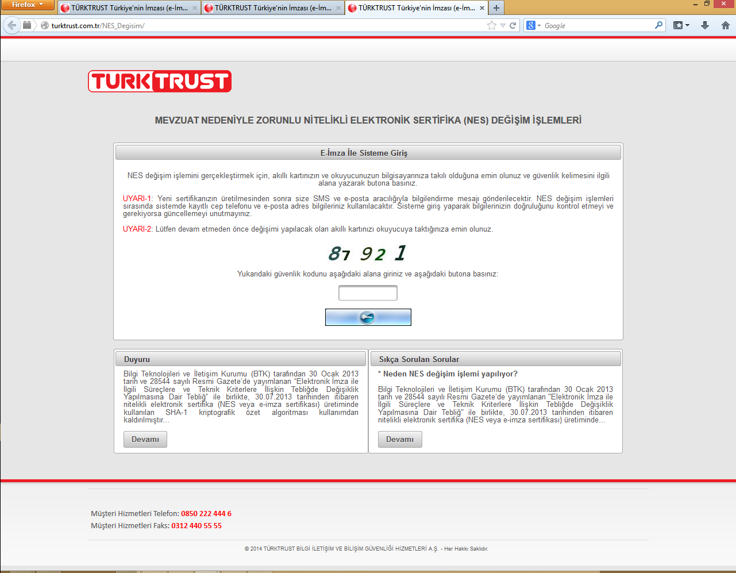Open a new tab with plus button
This screenshot has width=736, height=573.
point(496,8)
